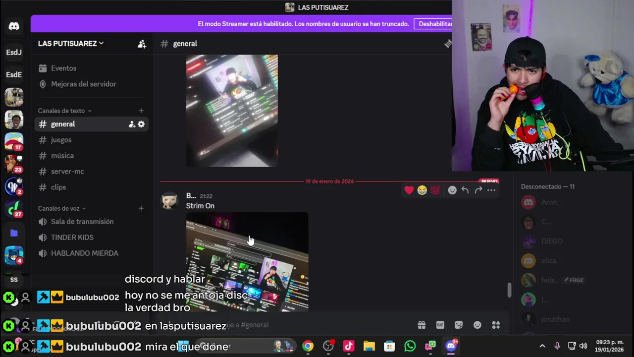Open the blue server folder icon
The image size is (634, 357).
point(14,233)
